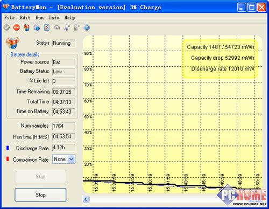Open the battery mascot toolbar icon
This screenshot has width=269, height=209.
pyautogui.click(x=26, y=27)
